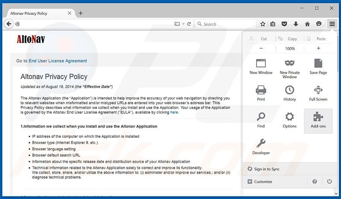This screenshot has height=199, width=341.
Task: Close the Altonav Privacy Policy tab
Action: pyautogui.click(x=69, y=13)
